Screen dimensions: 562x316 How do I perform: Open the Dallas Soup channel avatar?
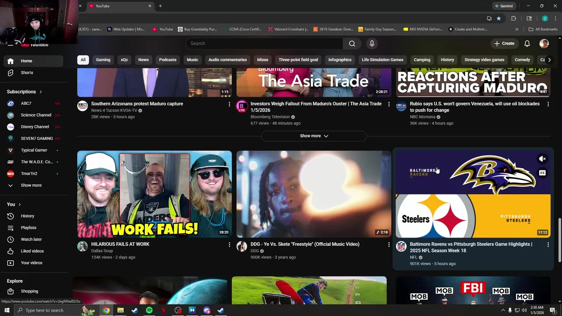click(x=83, y=246)
